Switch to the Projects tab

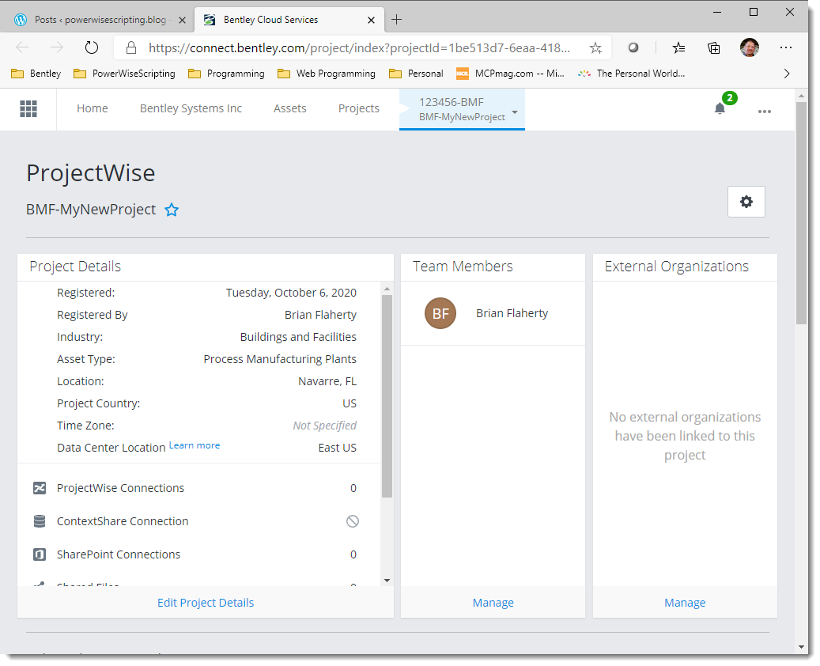359,108
